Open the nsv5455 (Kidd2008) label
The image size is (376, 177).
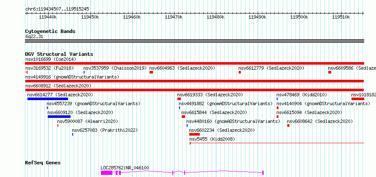[212, 139]
